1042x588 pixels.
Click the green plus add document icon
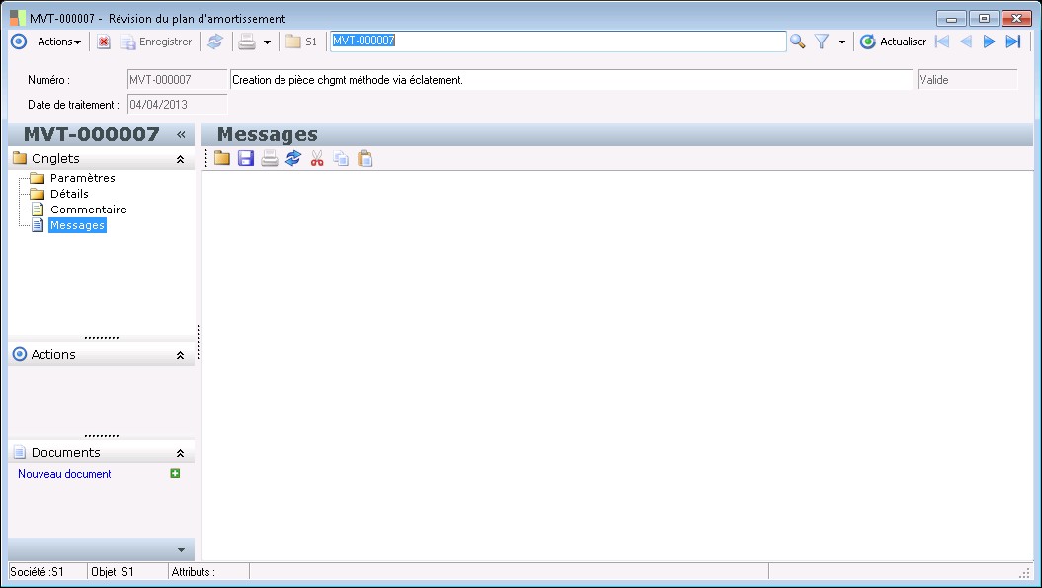coord(176,473)
